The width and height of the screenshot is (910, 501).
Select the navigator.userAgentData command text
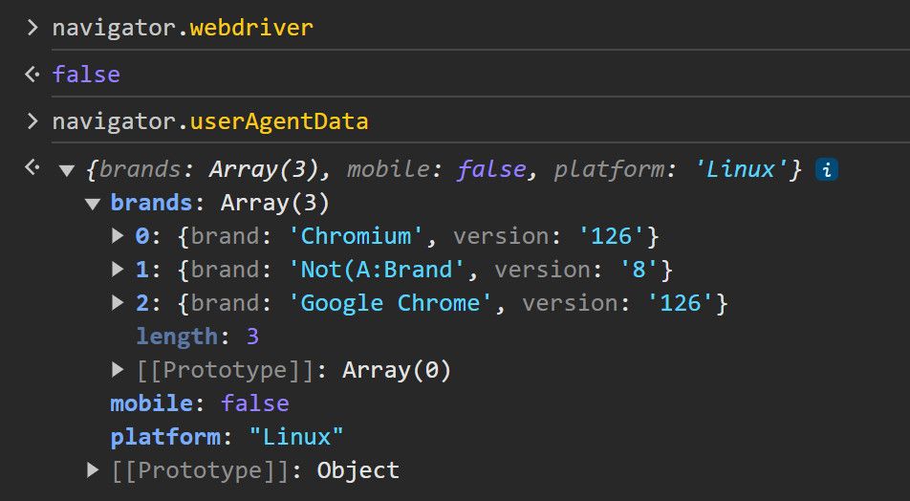coord(210,121)
